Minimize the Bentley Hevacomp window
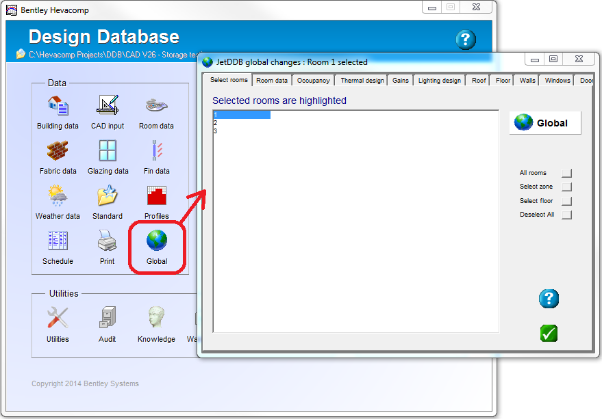Viewport: 602px width, 419px height. coord(432,8)
